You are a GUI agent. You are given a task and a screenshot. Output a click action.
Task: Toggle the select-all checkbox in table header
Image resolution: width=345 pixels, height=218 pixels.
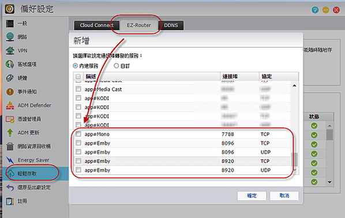point(78,77)
